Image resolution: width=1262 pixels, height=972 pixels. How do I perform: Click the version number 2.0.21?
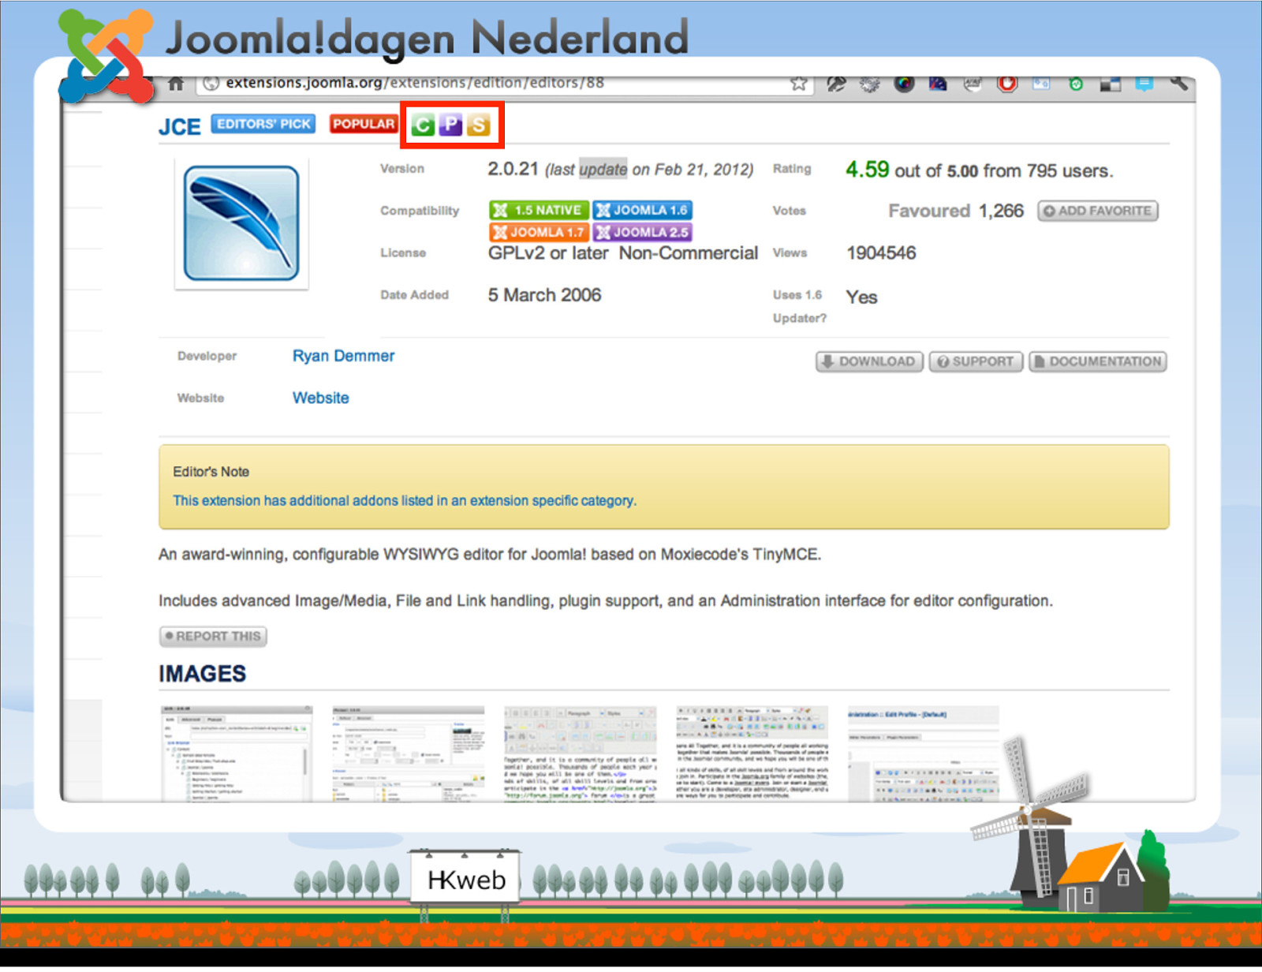[513, 169]
